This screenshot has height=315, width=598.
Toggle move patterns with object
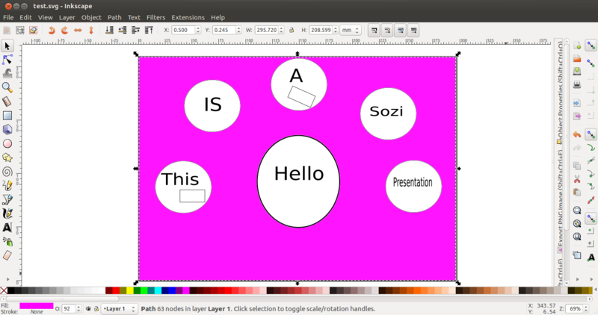click(x=413, y=30)
